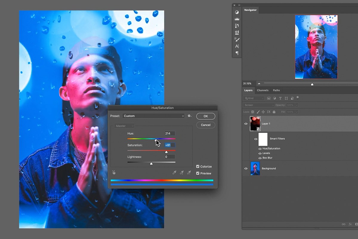
Task: Click the lock position icon
Action: [263, 112]
